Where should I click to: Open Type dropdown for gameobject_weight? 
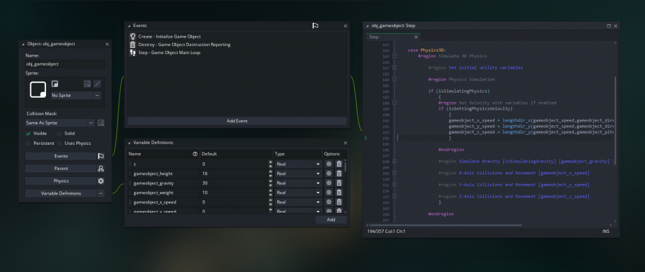coord(318,192)
